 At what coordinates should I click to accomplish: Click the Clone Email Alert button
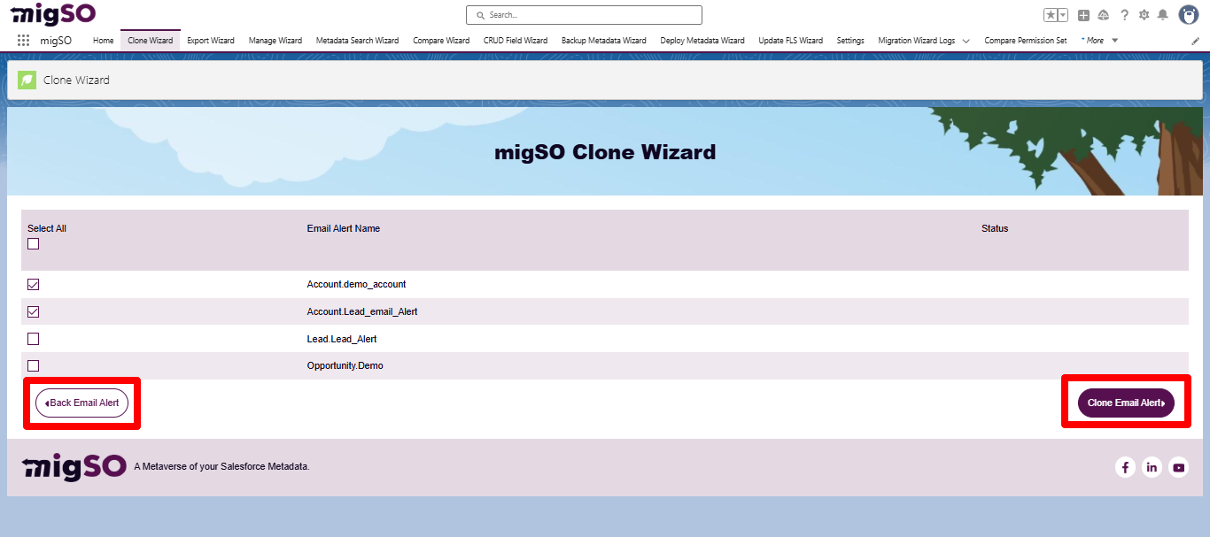pos(1126,403)
